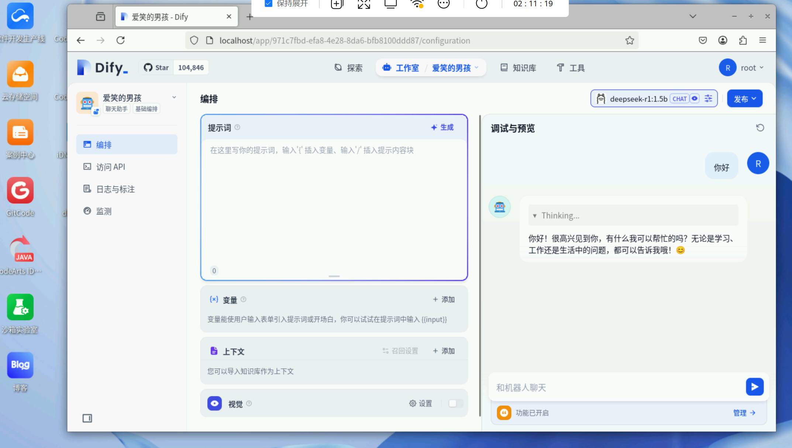Open the 工具 tools tab

pos(571,68)
